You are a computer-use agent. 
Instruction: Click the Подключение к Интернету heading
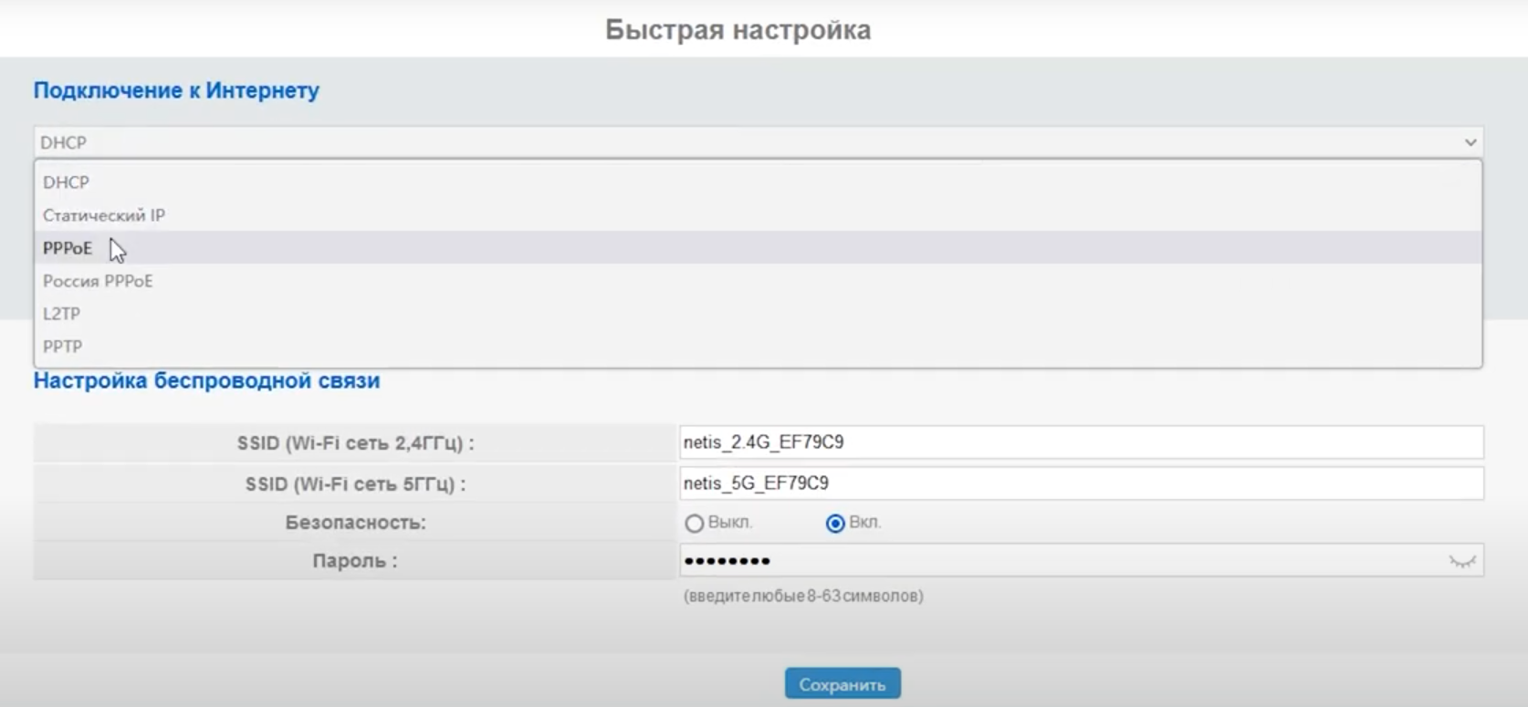176,90
